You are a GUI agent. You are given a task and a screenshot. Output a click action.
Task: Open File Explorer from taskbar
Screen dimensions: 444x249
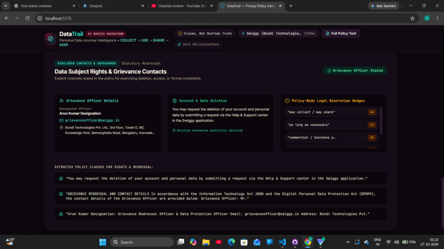pyautogui.click(x=206, y=242)
